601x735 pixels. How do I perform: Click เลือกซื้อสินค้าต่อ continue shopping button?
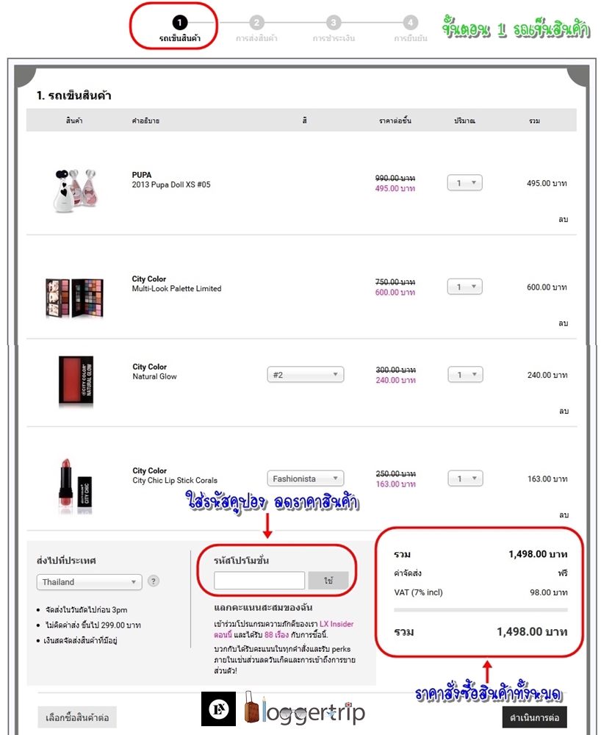point(77,717)
